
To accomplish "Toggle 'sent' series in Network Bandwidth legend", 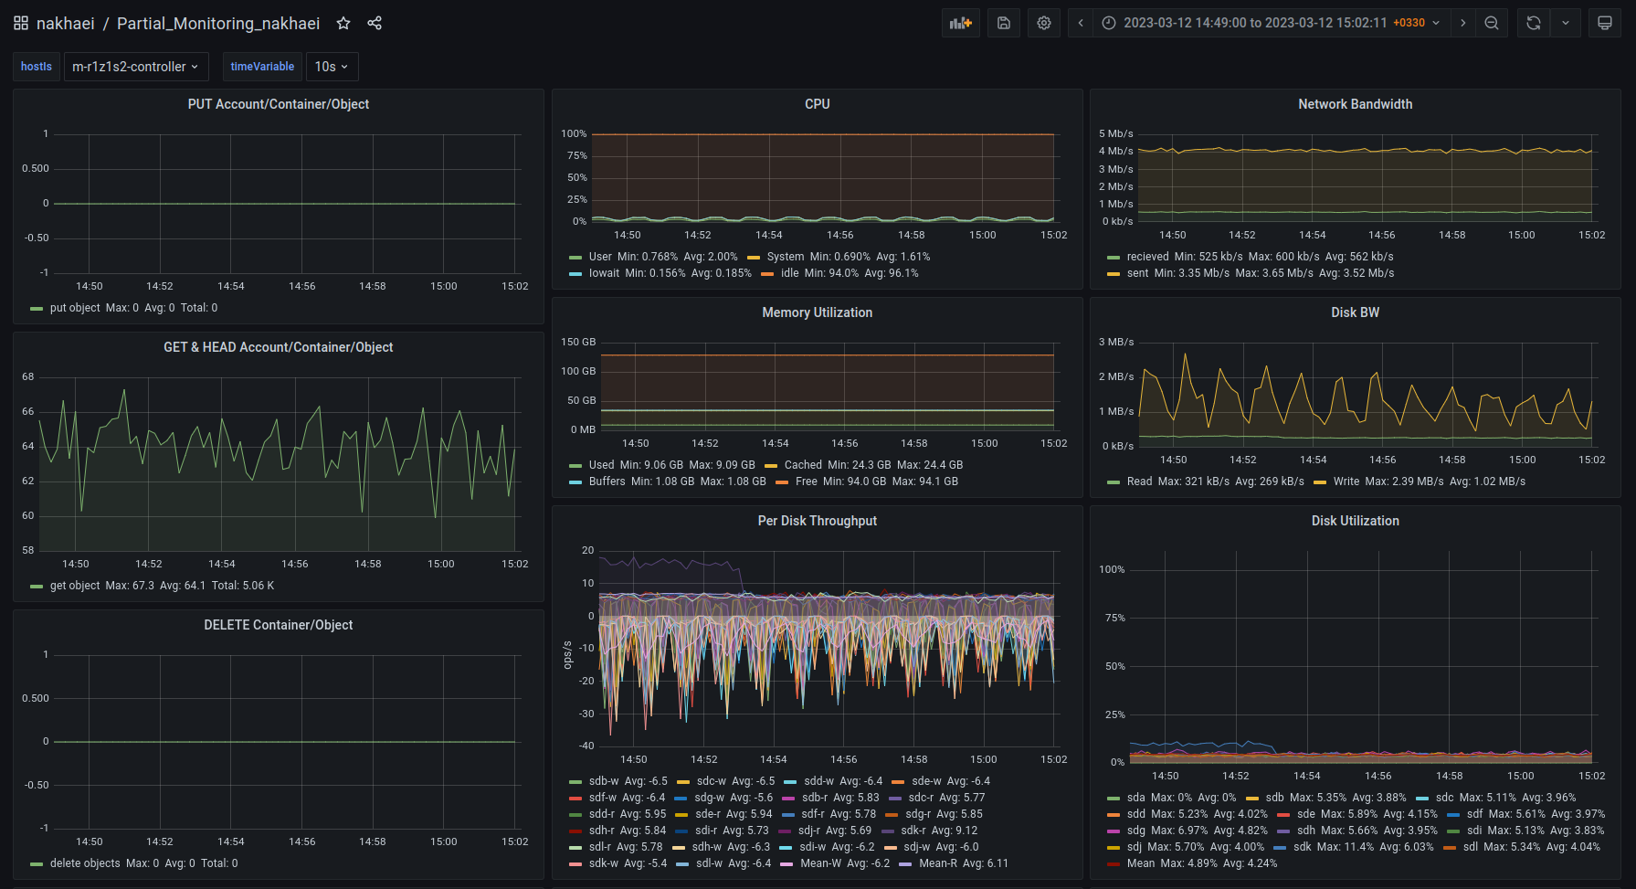I will [1137, 273].
